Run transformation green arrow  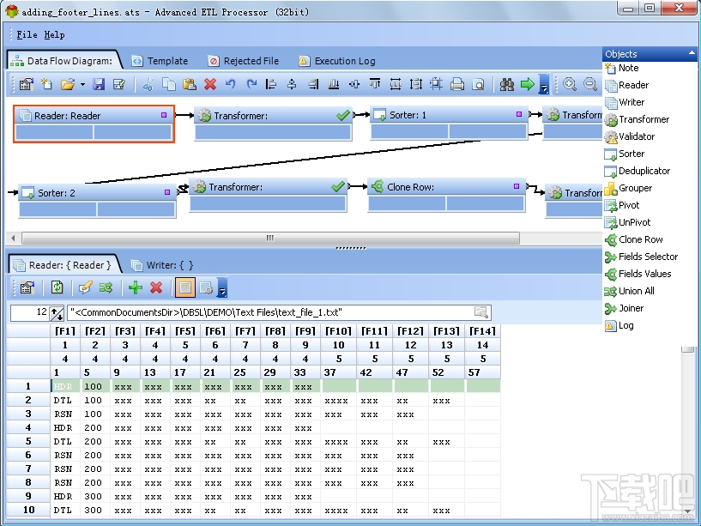click(528, 84)
